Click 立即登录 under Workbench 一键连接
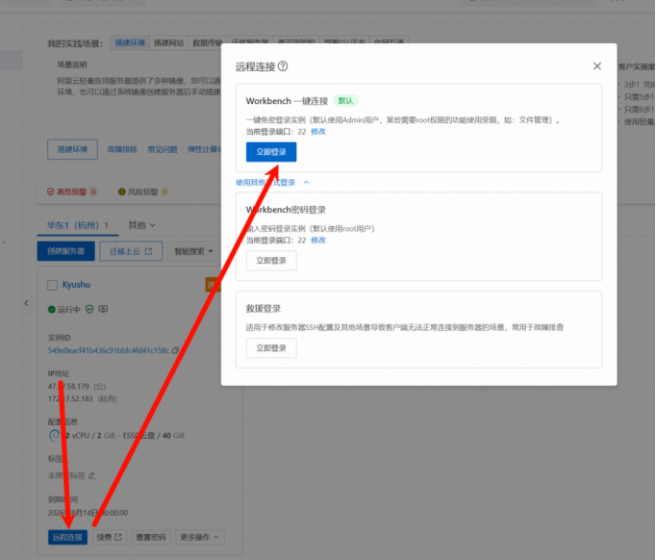 click(x=271, y=152)
